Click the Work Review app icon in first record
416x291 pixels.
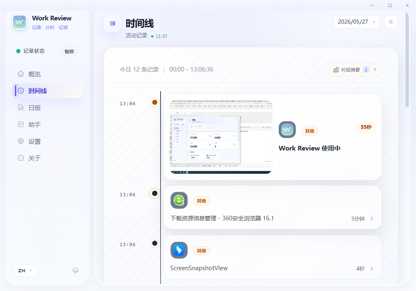(287, 130)
